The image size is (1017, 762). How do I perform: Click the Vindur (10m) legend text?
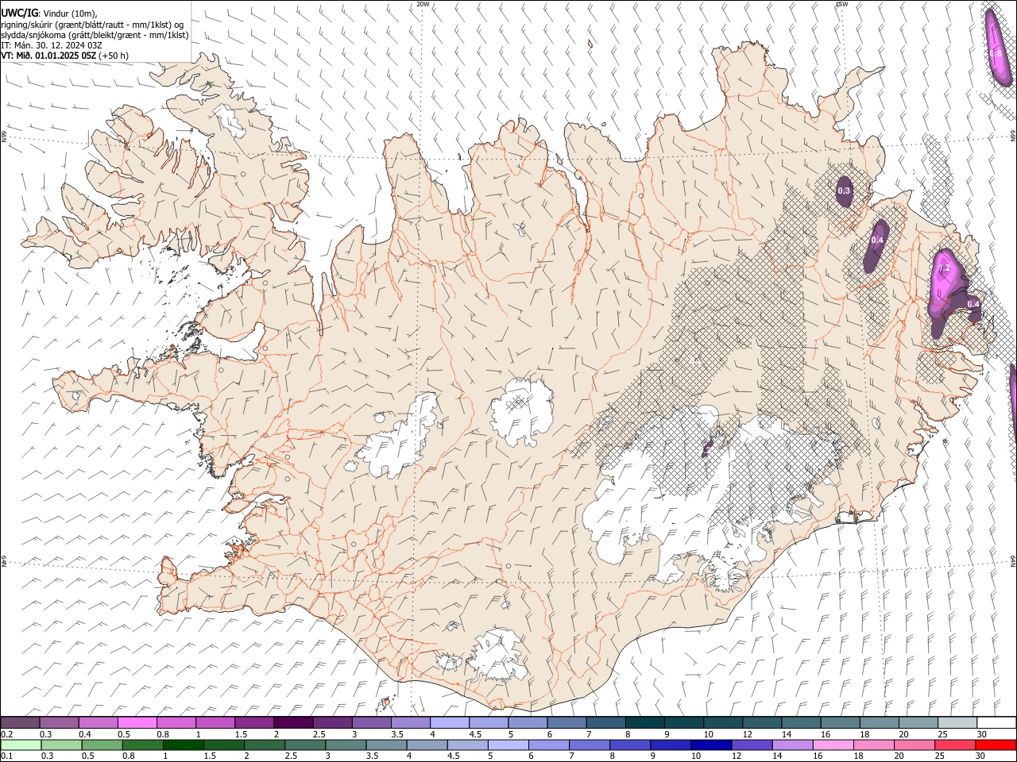tap(70, 13)
